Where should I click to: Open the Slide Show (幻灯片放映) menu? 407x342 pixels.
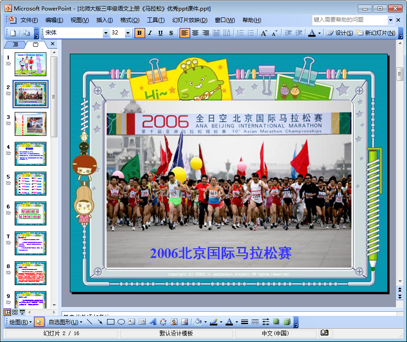coord(190,20)
